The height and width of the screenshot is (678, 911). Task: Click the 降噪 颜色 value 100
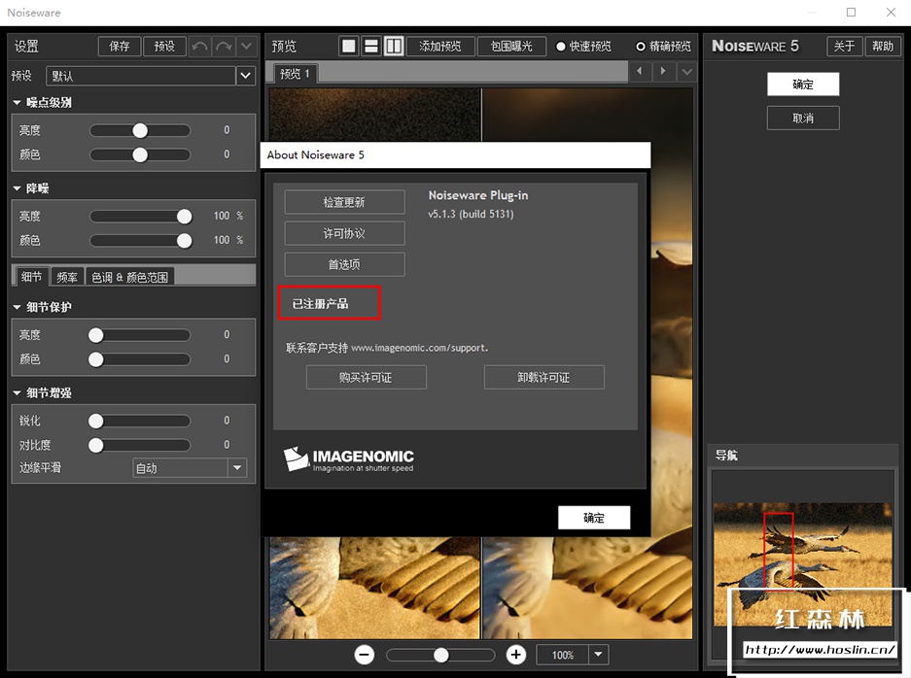pos(222,240)
